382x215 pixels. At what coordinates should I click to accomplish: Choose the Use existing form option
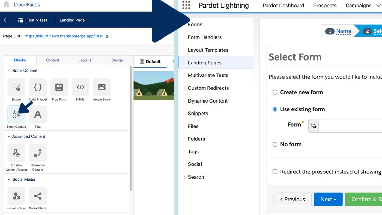pyautogui.click(x=275, y=109)
